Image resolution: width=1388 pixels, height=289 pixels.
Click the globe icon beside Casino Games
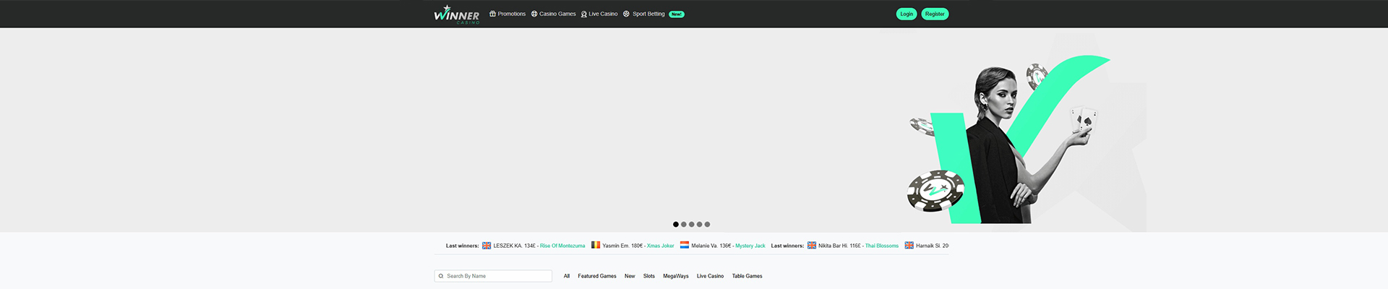(x=534, y=14)
